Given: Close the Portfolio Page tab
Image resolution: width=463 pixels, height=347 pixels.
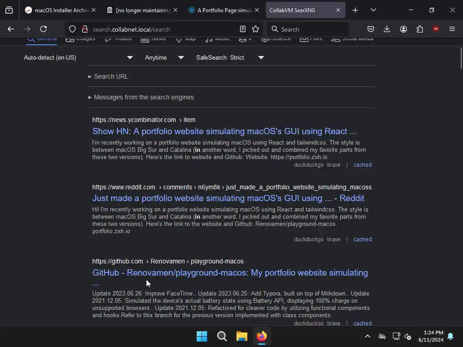Looking at the screenshot, I should click(257, 10).
